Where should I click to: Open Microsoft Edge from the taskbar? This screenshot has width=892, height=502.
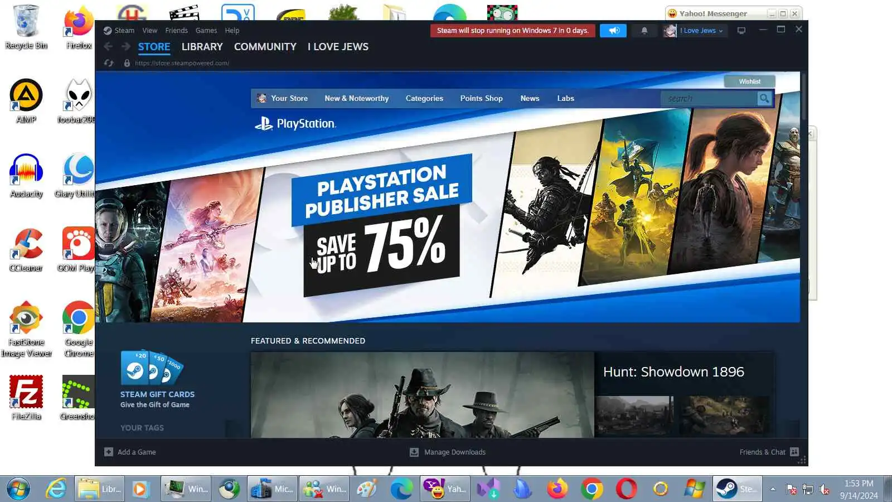pos(401,489)
